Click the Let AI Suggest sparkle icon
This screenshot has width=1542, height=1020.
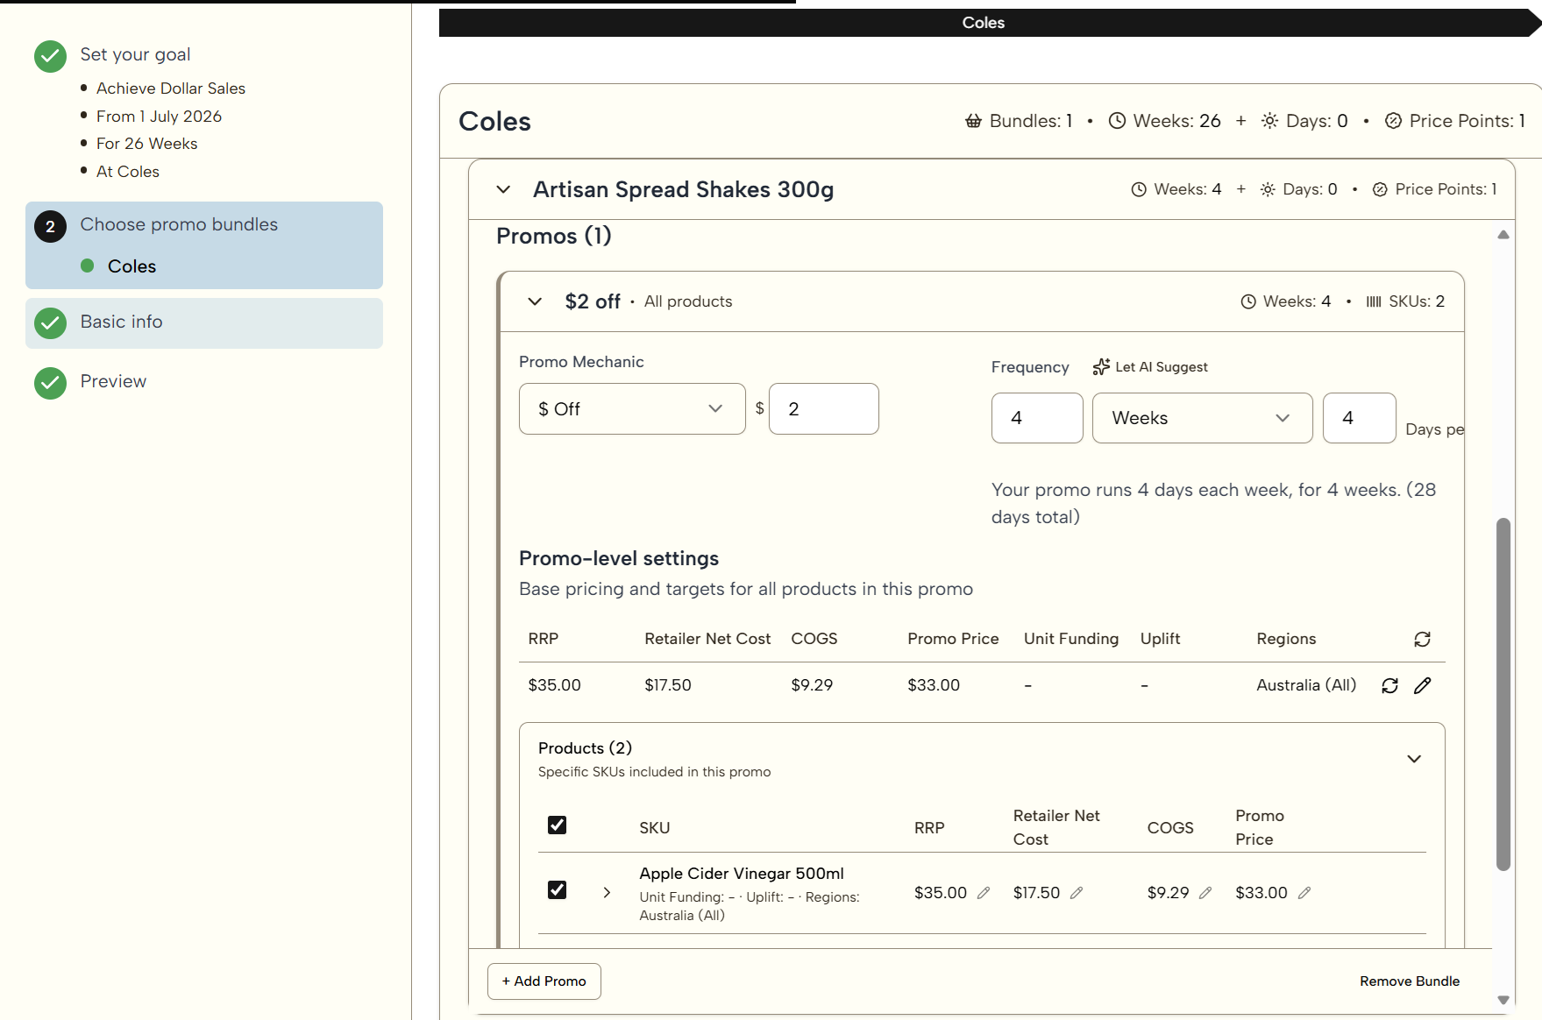(x=1101, y=367)
